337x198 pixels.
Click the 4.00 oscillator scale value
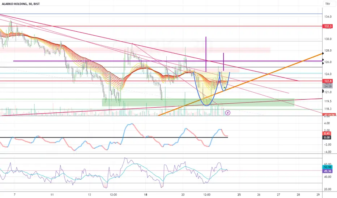(327, 123)
